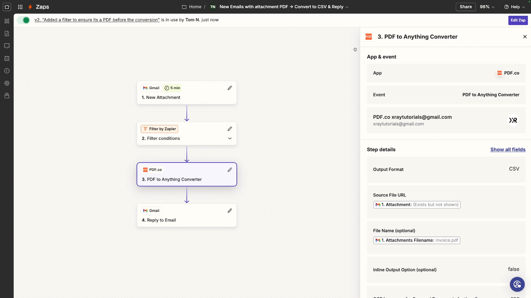531x298 pixels.
Task: Open the advanced settings gear icon
Action: point(7,83)
